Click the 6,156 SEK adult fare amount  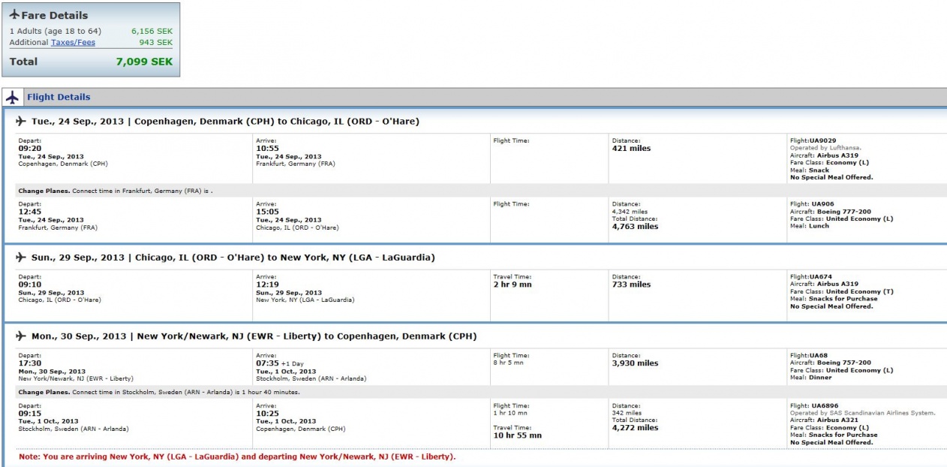click(x=147, y=31)
